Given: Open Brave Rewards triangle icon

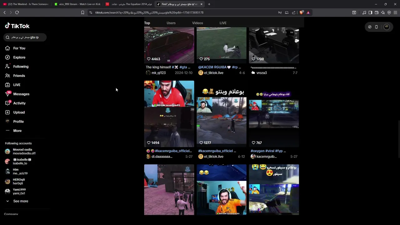Looking at the screenshot, I should pyautogui.click(x=308, y=12).
